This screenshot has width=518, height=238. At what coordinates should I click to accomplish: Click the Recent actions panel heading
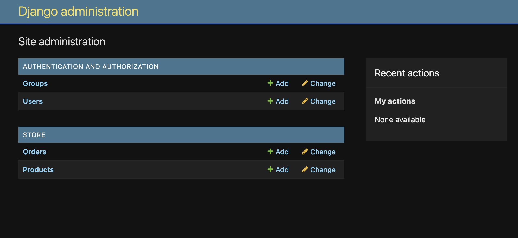pos(407,73)
